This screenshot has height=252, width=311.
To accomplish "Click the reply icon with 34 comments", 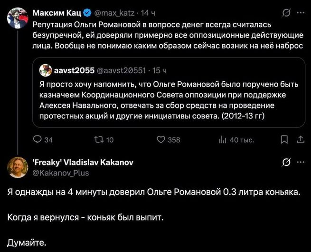I will click(x=38, y=139).
